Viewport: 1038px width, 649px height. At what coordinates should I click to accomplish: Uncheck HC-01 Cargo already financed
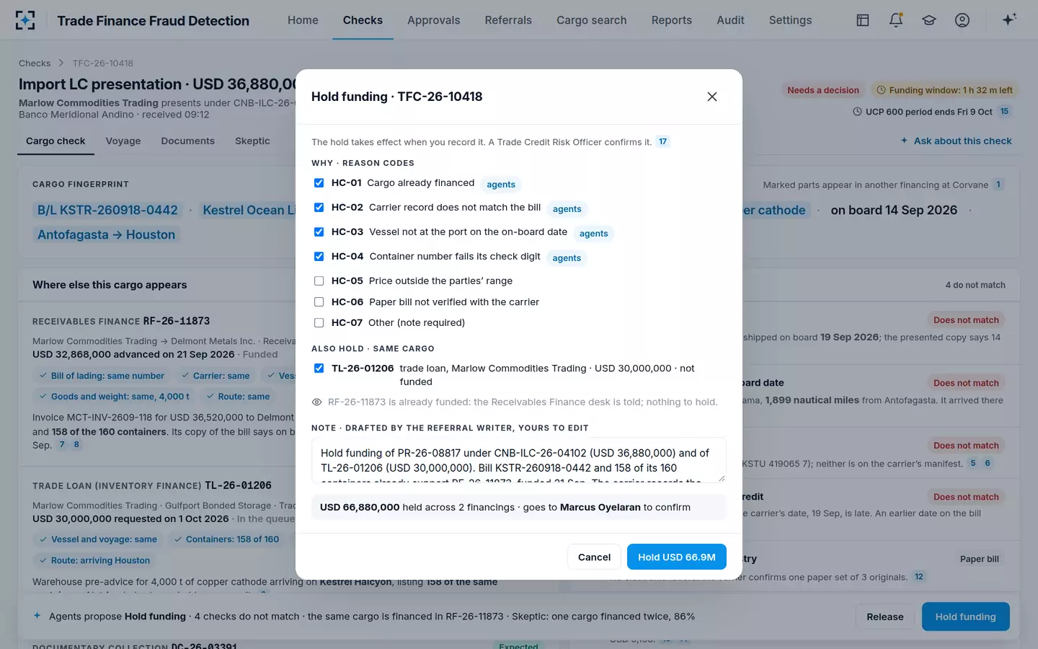pyautogui.click(x=319, y=183)
